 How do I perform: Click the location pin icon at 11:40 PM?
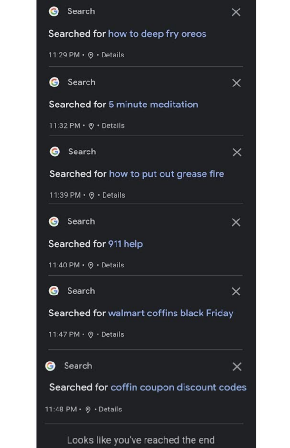(x=91, y=266)
